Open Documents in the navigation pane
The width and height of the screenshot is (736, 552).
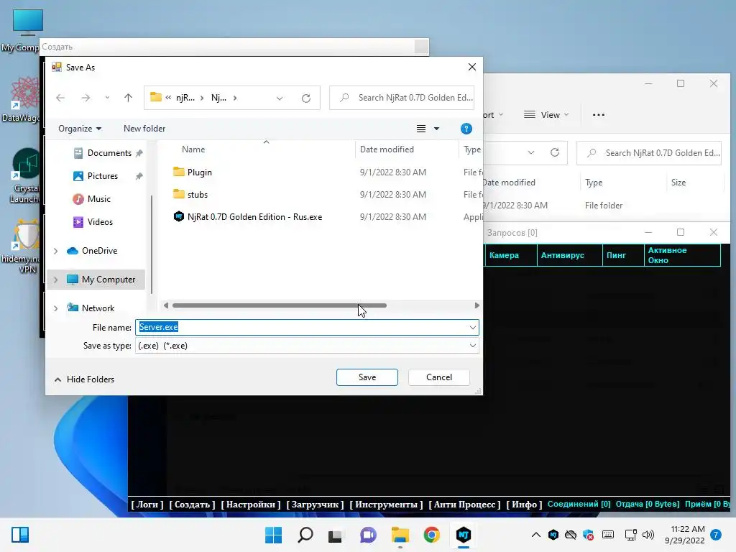point(109,153)
